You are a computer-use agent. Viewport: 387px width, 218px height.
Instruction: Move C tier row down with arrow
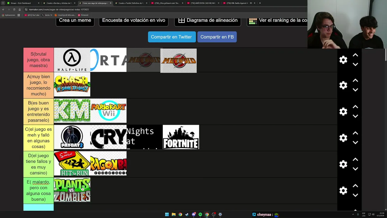click(355, 142)
